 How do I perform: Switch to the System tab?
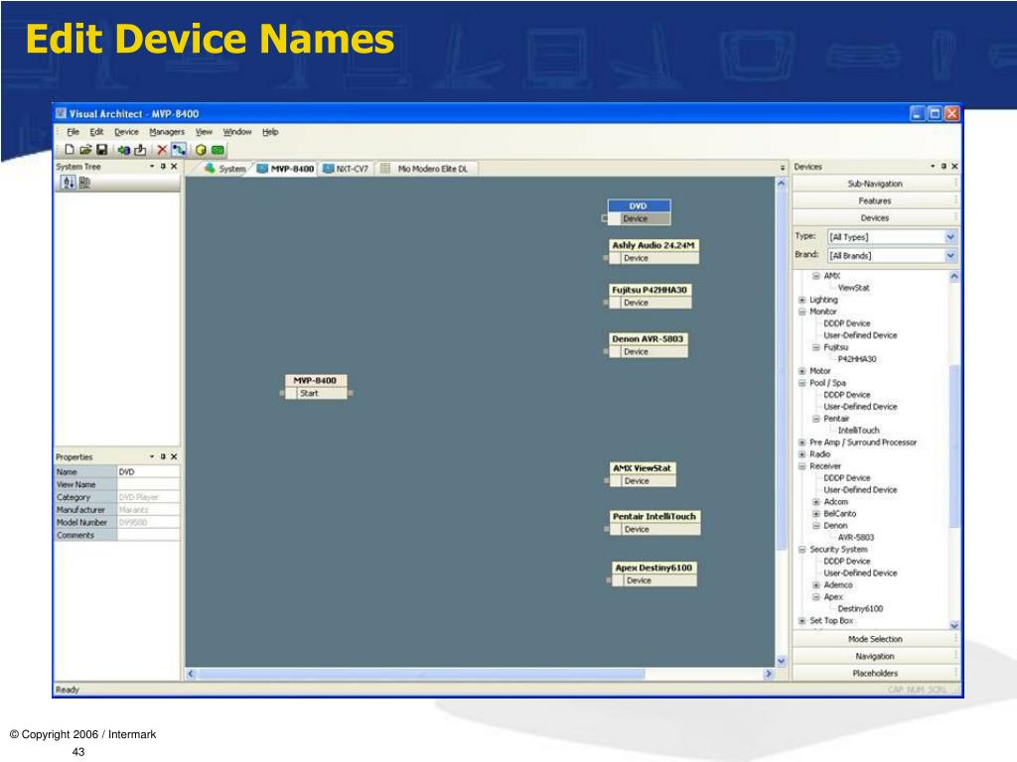pyautogui.click(x=224, y=169)
